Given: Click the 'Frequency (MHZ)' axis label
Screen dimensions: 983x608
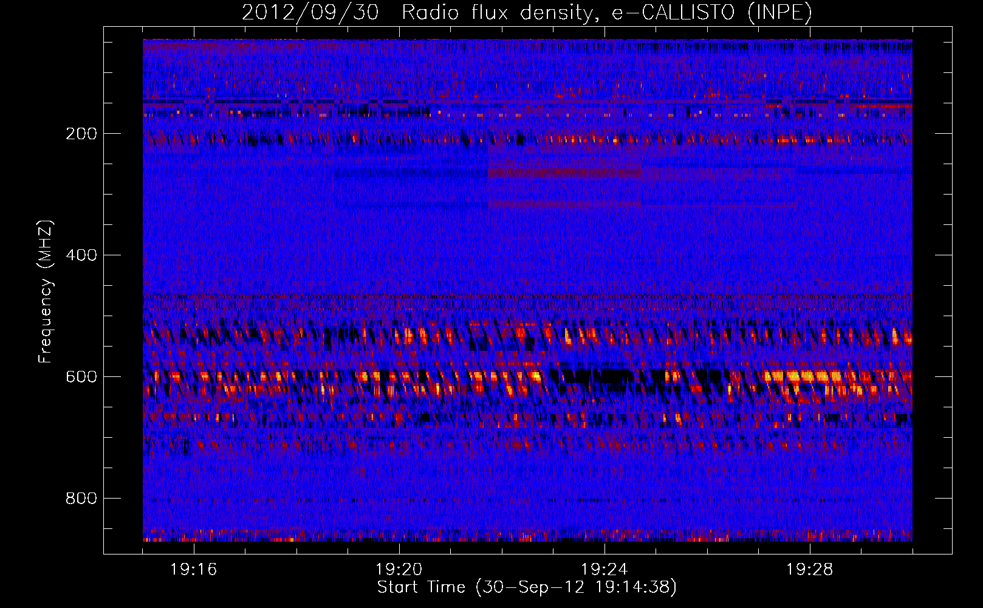Looking at the screenshot, I should [46, 292].
